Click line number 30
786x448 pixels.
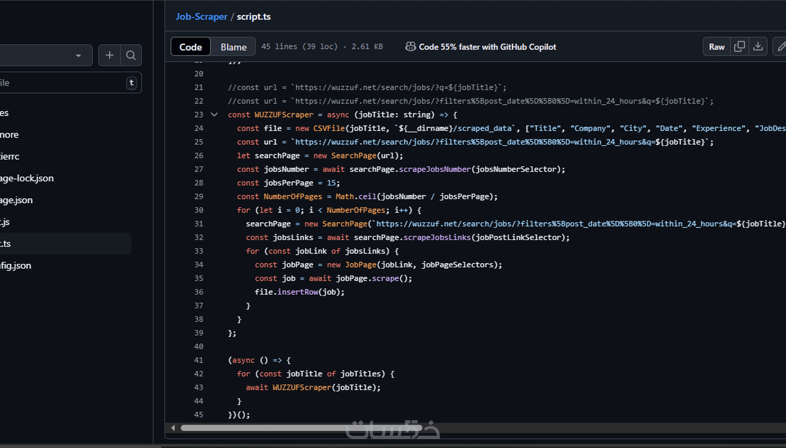click(x=199, y=210)
